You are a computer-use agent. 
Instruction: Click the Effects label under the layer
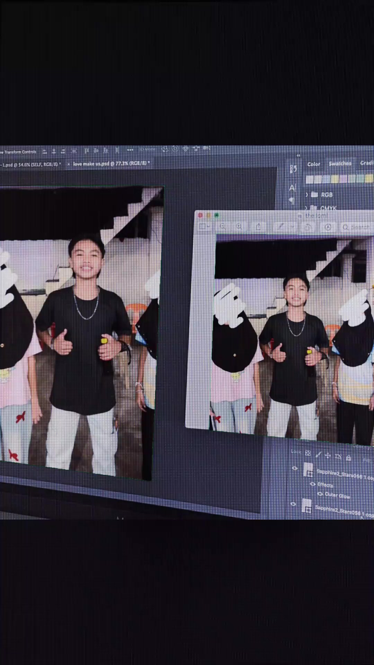(x=325, y=485)
